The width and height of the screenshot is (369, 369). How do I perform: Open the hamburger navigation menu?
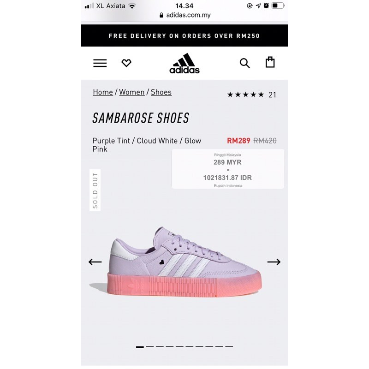coord(100,63)
